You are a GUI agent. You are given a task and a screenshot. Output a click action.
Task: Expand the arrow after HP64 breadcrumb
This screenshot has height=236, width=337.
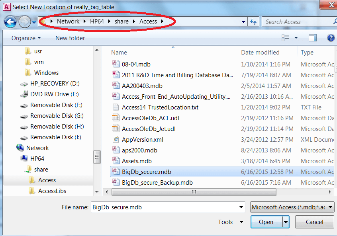click(110, 21)
